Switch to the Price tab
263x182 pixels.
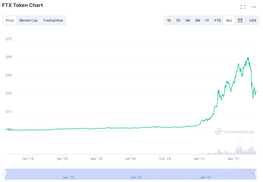[x=10, y=21]
